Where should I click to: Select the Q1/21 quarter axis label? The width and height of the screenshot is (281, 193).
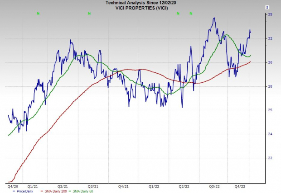click(x=33, y=185)
